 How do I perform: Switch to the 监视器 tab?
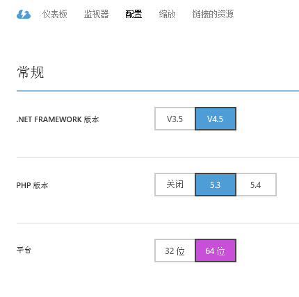pyautogui.click(x=96, y=14)
